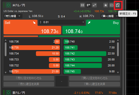Click the 0.01 volume input field

(x=62, y=22)
